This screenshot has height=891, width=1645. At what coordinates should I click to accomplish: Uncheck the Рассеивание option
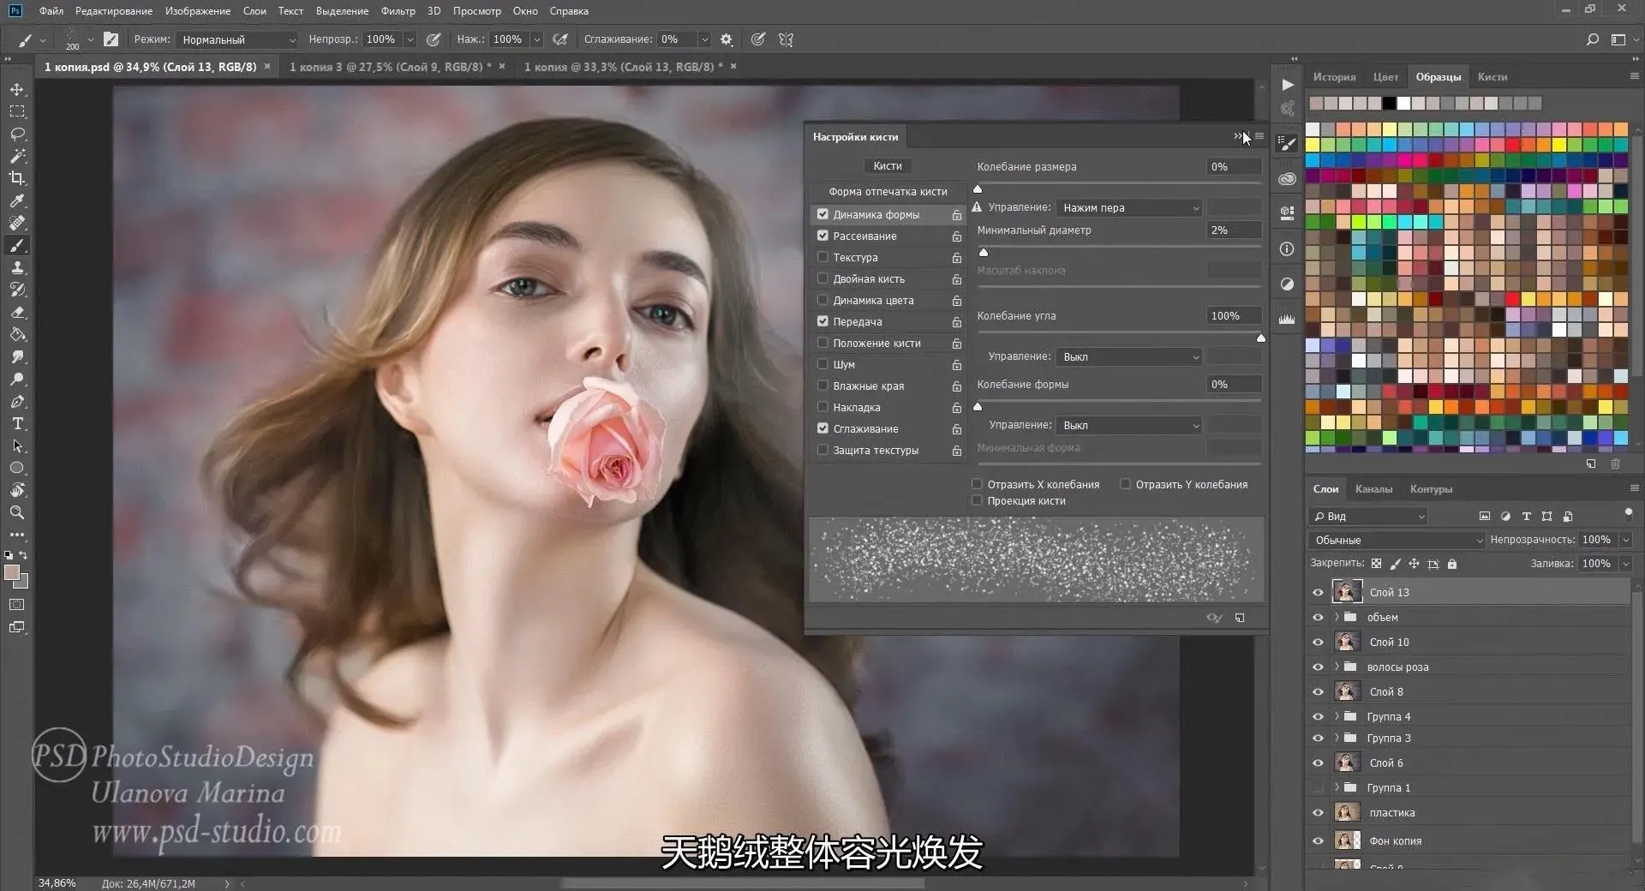pos(822,236)
